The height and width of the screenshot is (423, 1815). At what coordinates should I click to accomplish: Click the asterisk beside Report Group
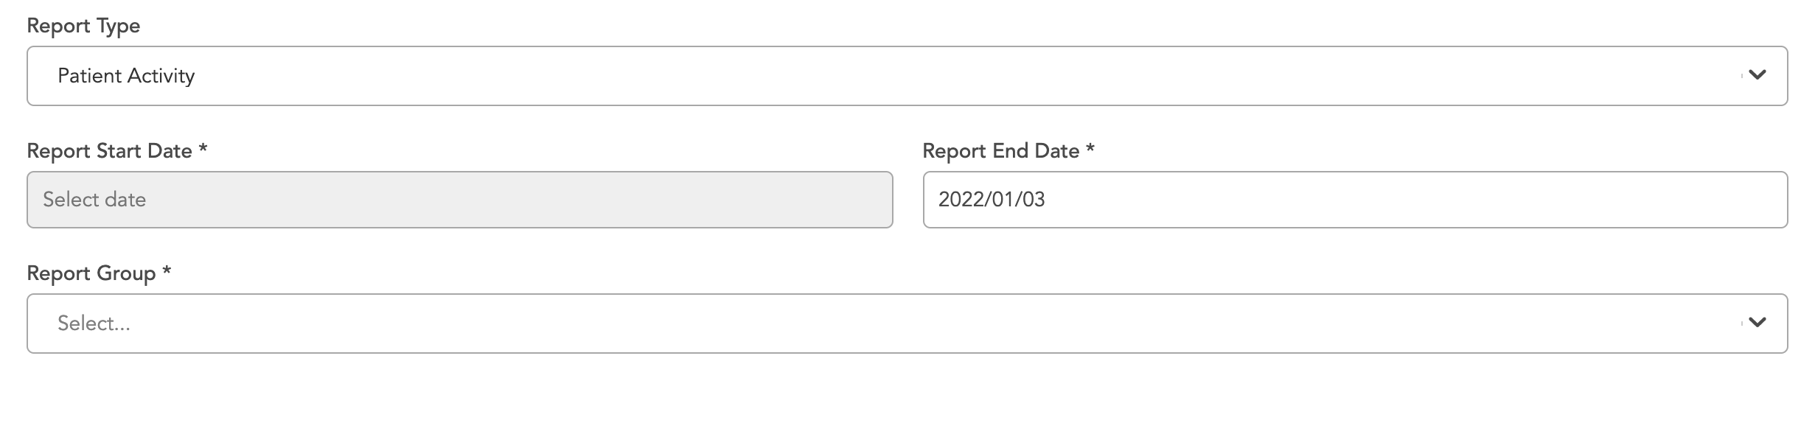[x=167, y=271]
